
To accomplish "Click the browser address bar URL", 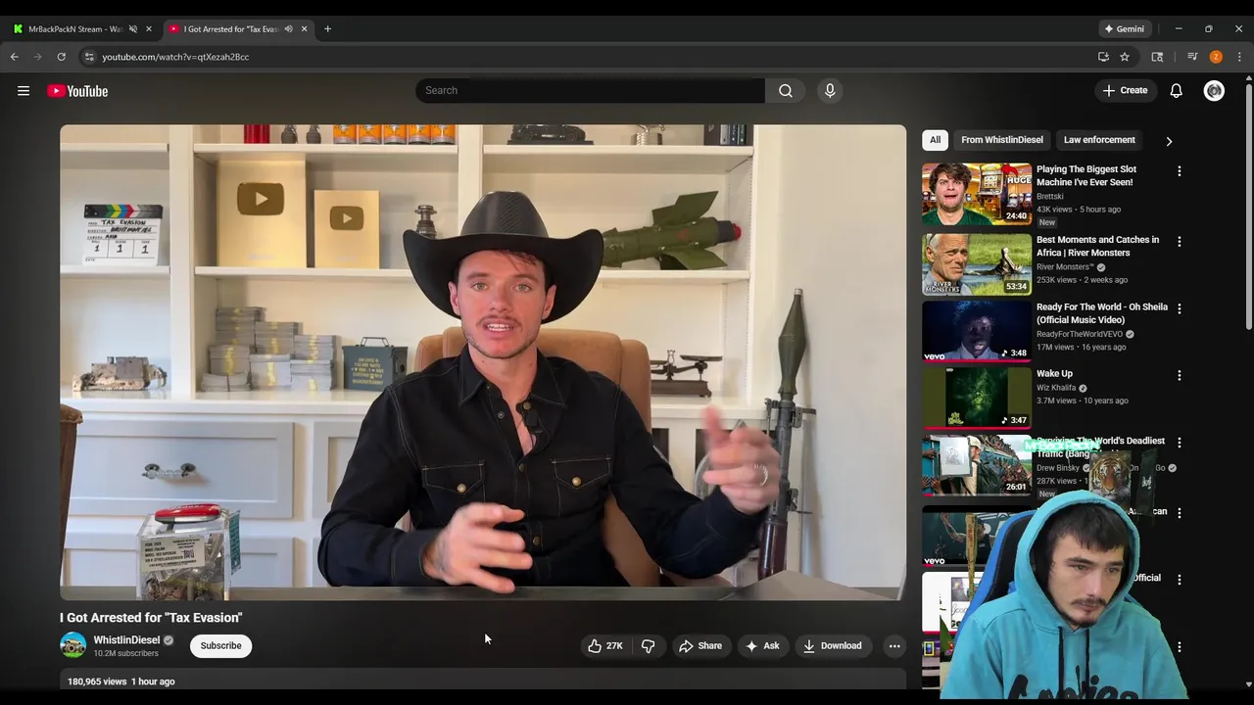I will 175,57.
